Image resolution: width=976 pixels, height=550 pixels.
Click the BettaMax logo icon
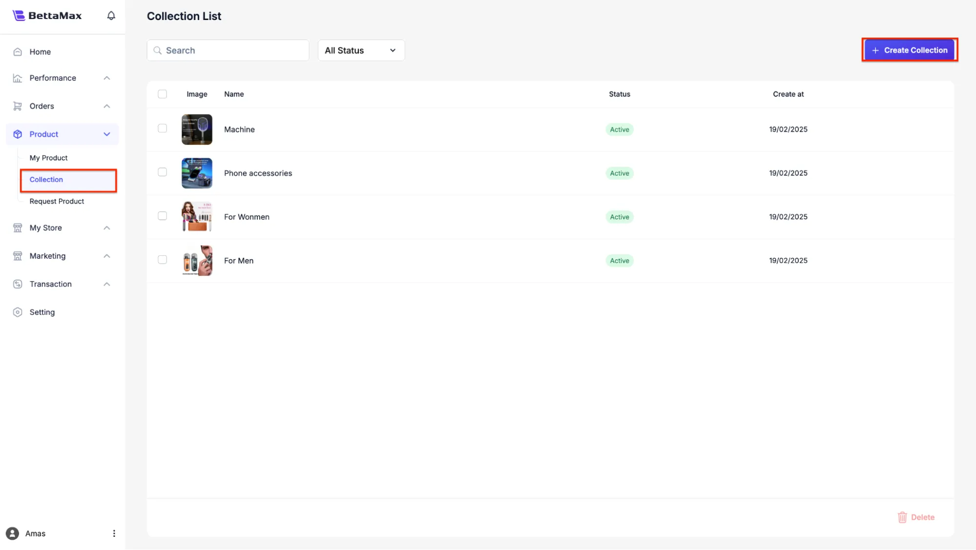(x=19, y=16)
